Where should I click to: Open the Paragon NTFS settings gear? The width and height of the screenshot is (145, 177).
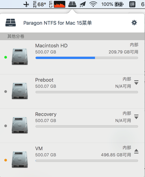[134, 23]
